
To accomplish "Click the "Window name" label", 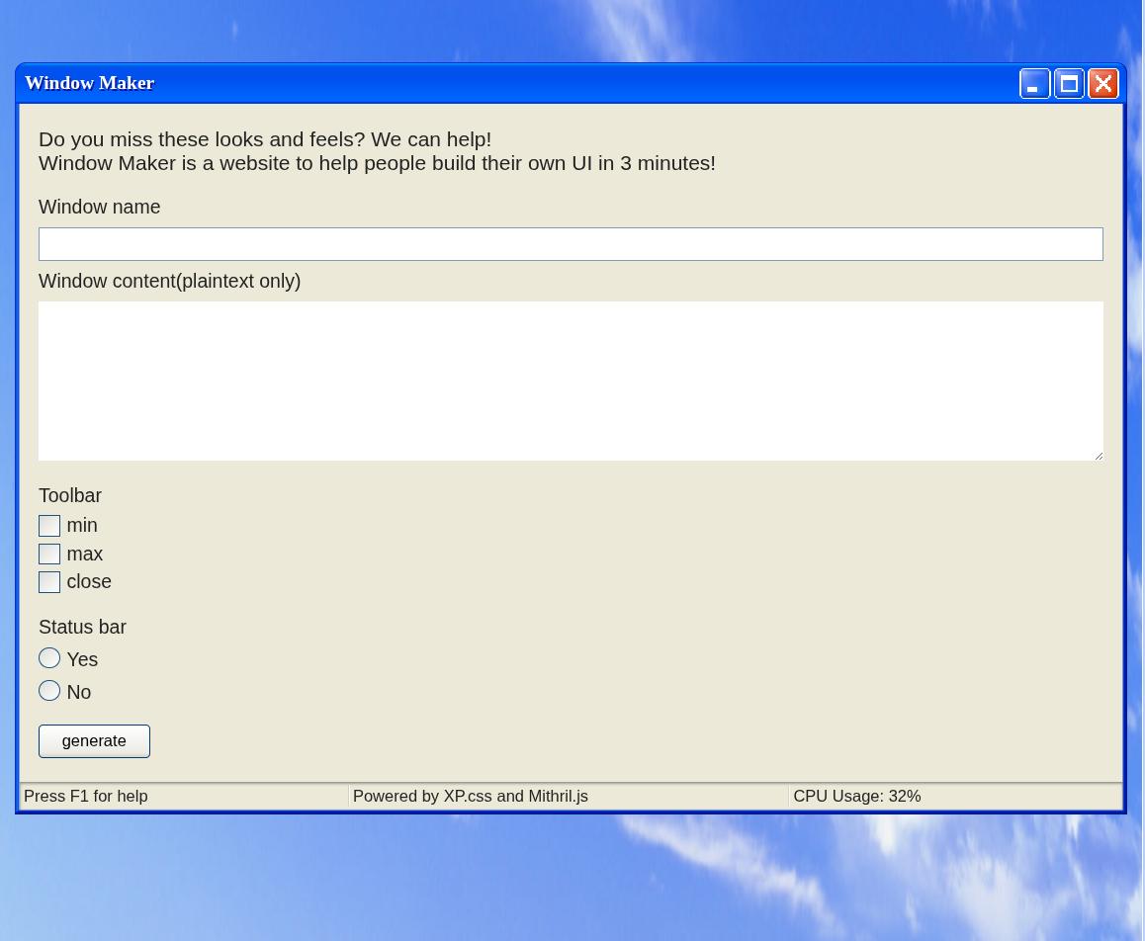I will pyautogui.click(x=99, y=207).
